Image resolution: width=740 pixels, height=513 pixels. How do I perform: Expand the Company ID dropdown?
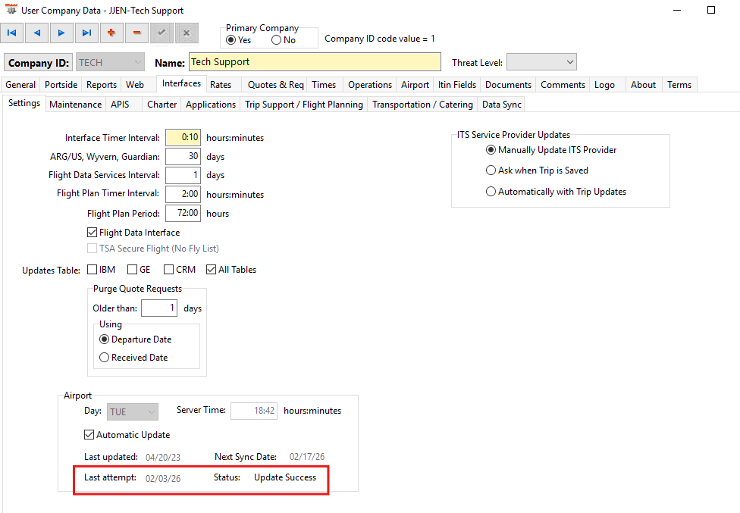point(137,62)
